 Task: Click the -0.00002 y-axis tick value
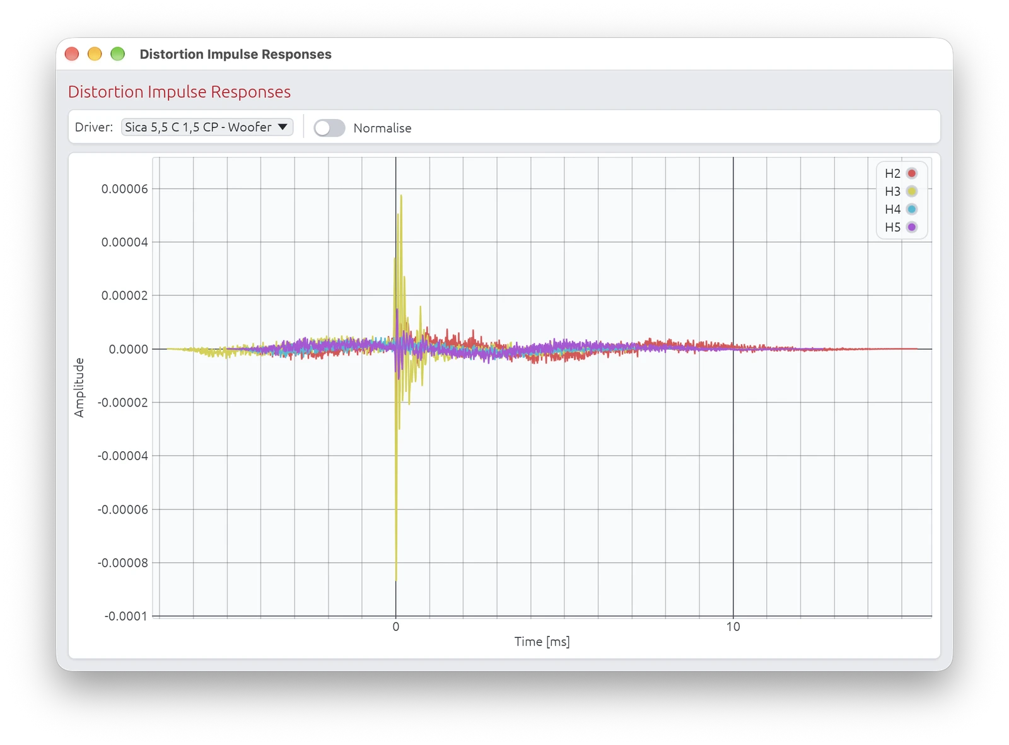[x=122, y=403]
